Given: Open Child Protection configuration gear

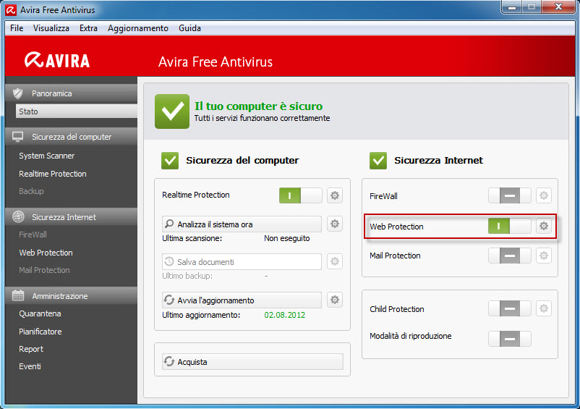Looking at the screenshot, I should pyautogui.click(x=544, y=308).
